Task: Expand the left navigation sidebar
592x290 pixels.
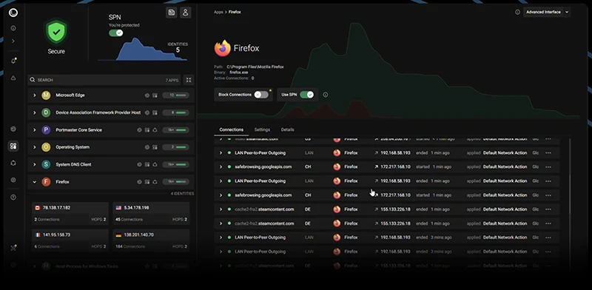Action: click(13, 41)
